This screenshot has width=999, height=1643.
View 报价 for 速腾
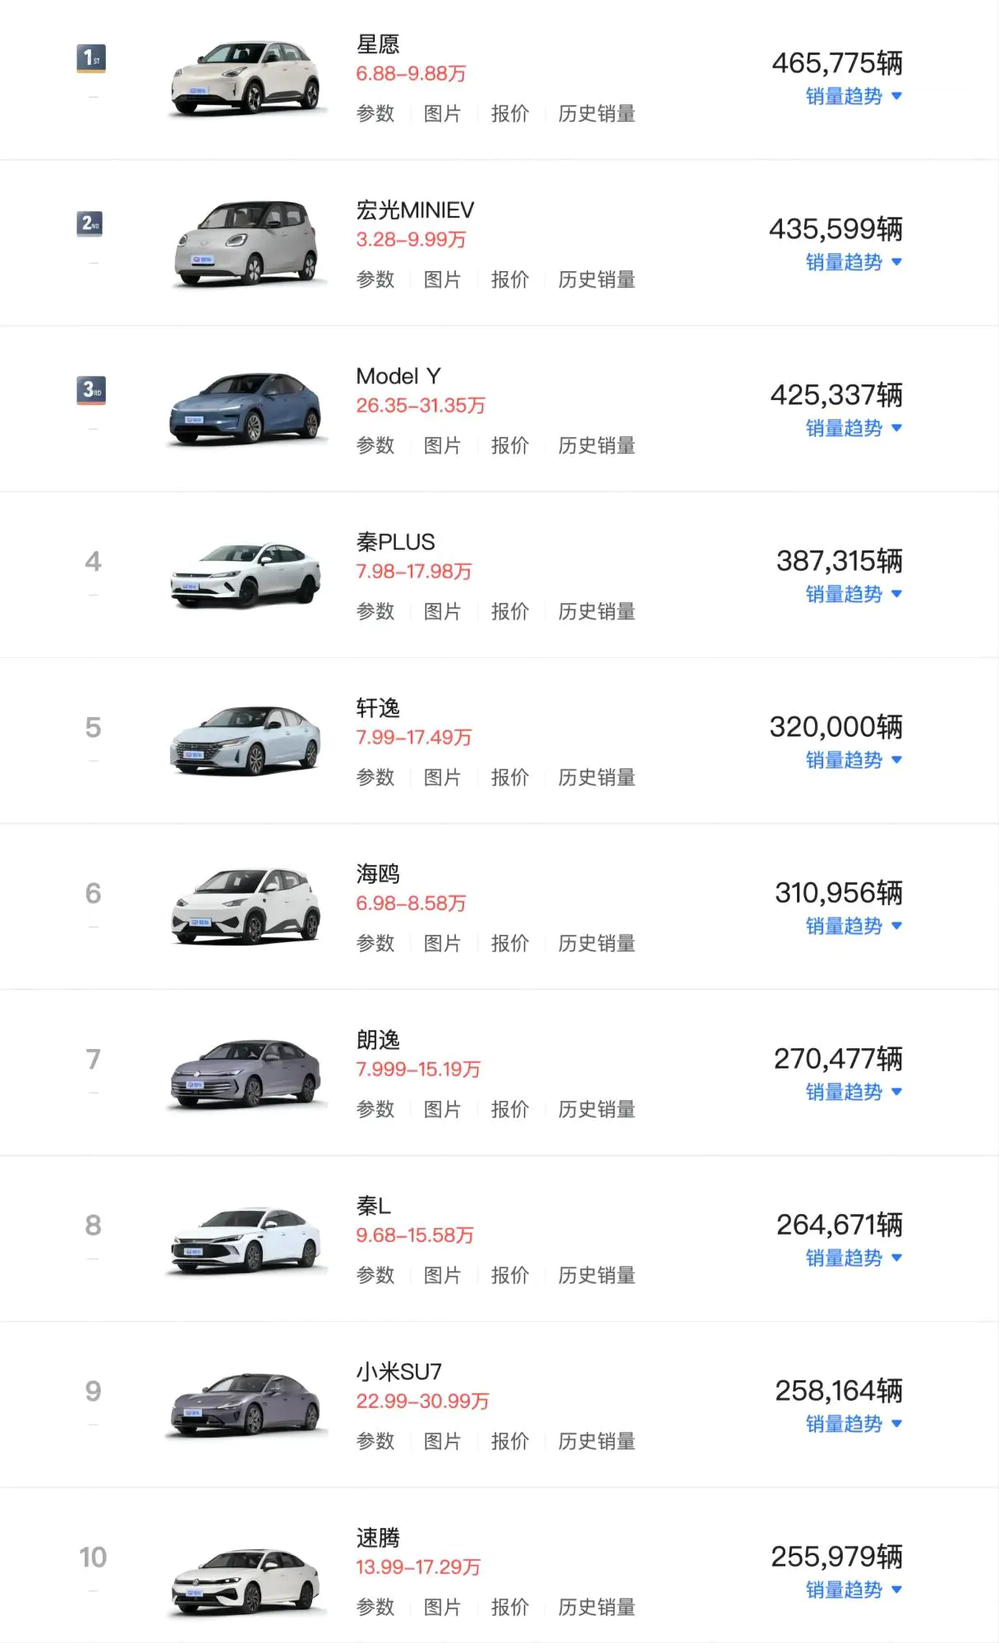point(509,1607)
